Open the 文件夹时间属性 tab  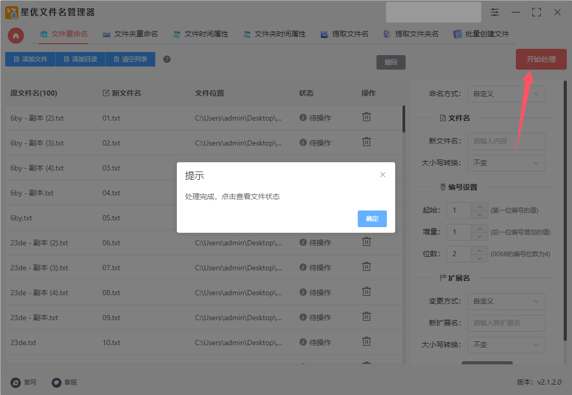click(275, 34)
